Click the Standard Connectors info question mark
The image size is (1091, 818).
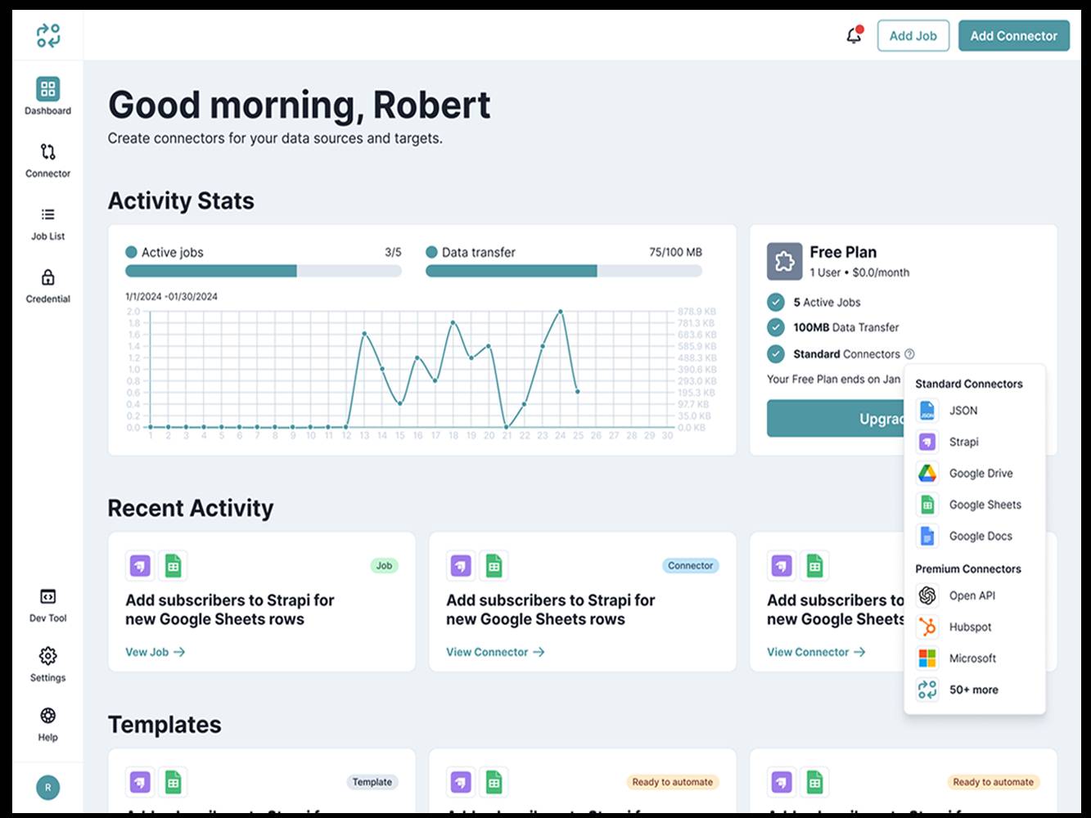(909, 354)
